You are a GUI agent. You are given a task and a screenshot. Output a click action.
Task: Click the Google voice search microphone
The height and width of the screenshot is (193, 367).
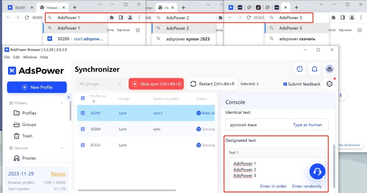click(341, 95)
